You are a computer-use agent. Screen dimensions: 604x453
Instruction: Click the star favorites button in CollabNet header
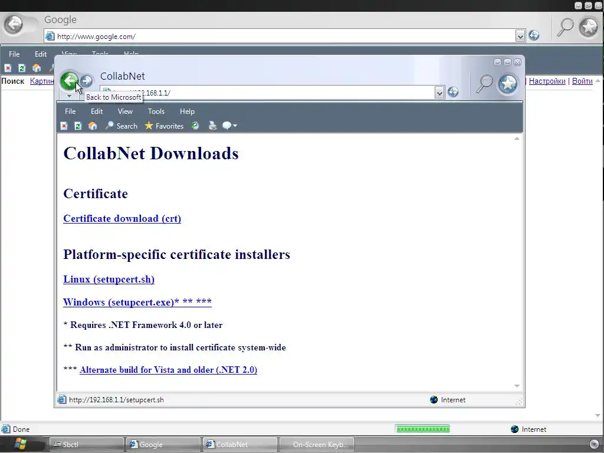click(508, 83)
